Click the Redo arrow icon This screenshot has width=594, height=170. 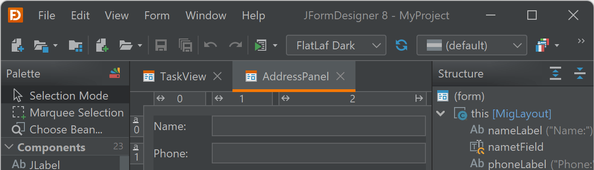click(x=235, y=46)
